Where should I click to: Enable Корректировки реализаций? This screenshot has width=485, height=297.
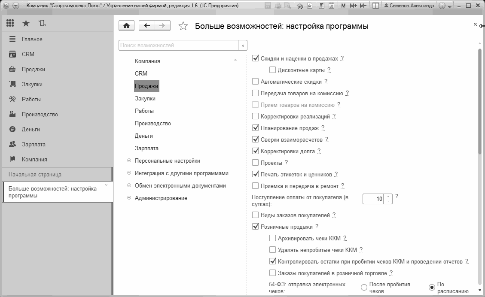pyautogui.click(x=255, y=116)
